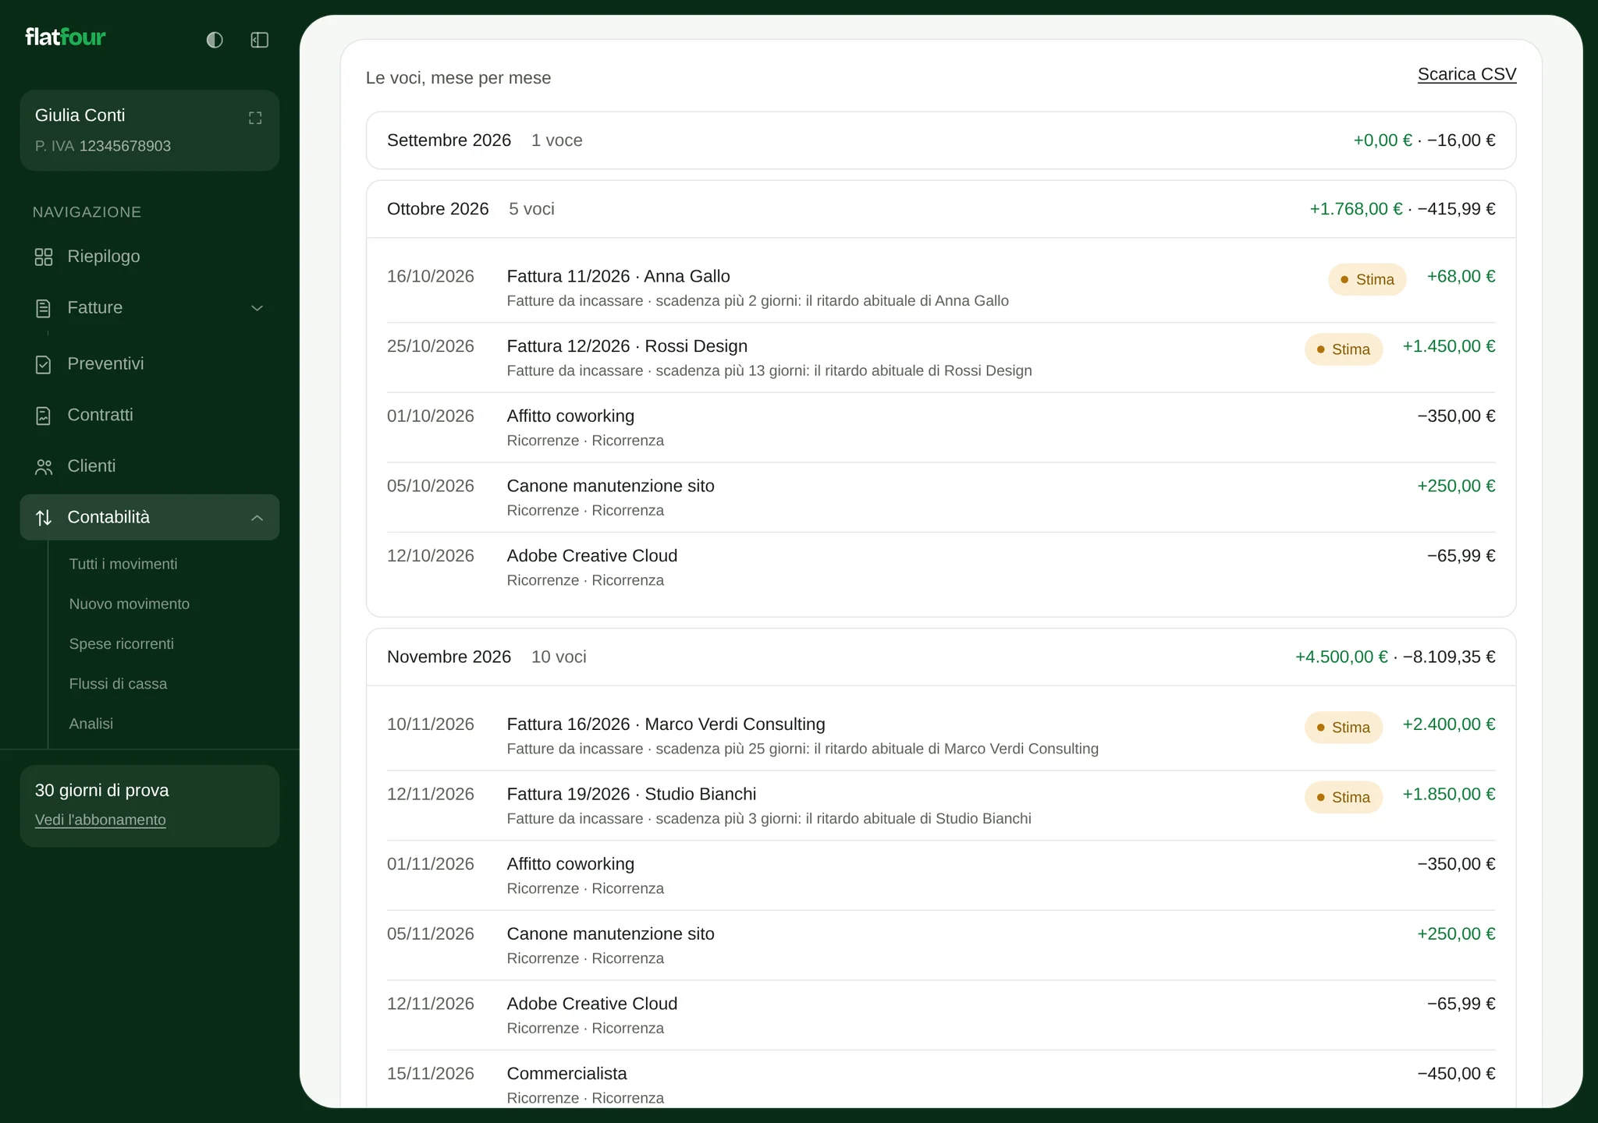1598x1123 pixels.
Task: Open Contratti in the navigation
Action: pyautogui.click(x=150, y=415)
